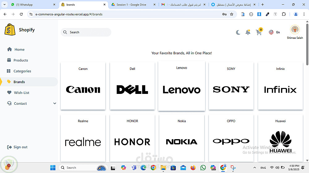Select the Lenovo brand card
The width and height of the screenshot is (309, 173).
[181, 86]
